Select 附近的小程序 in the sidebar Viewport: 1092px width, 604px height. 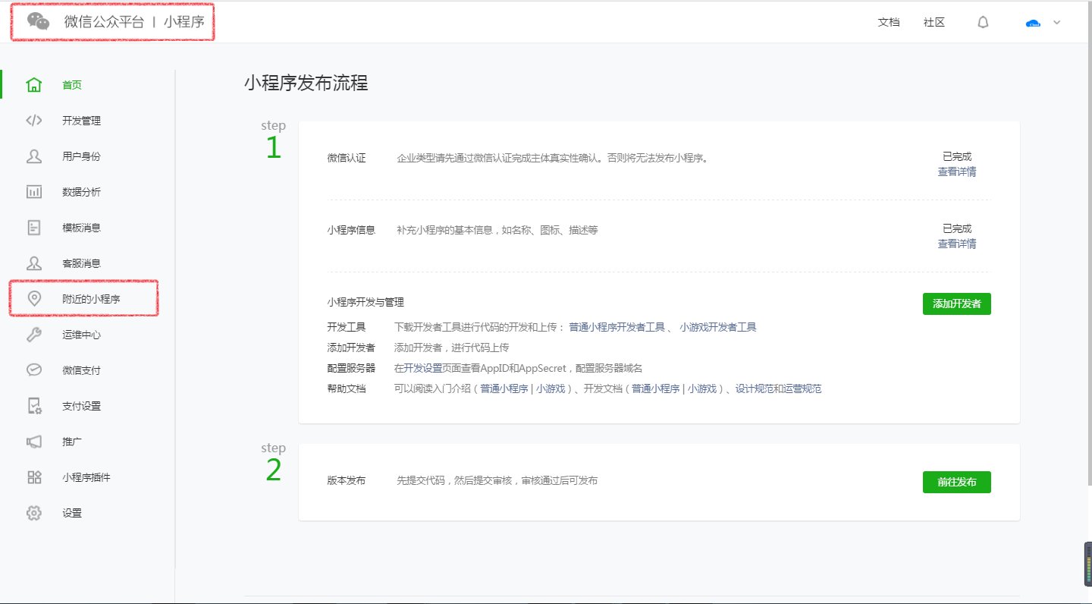point(83,298)
